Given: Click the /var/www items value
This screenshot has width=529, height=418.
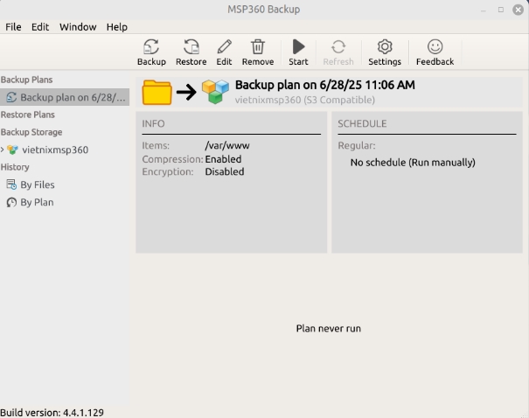Looking at the screenshot, I should [x=227, y=146].
